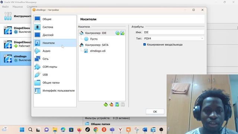Add hard disk to IDE controller

[x=122, y=33]
